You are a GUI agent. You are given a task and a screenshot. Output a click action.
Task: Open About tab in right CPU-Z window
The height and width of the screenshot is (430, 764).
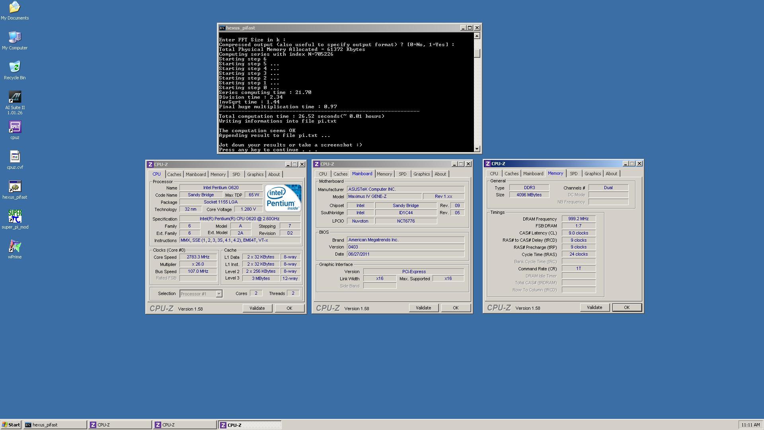pos(611,174)
